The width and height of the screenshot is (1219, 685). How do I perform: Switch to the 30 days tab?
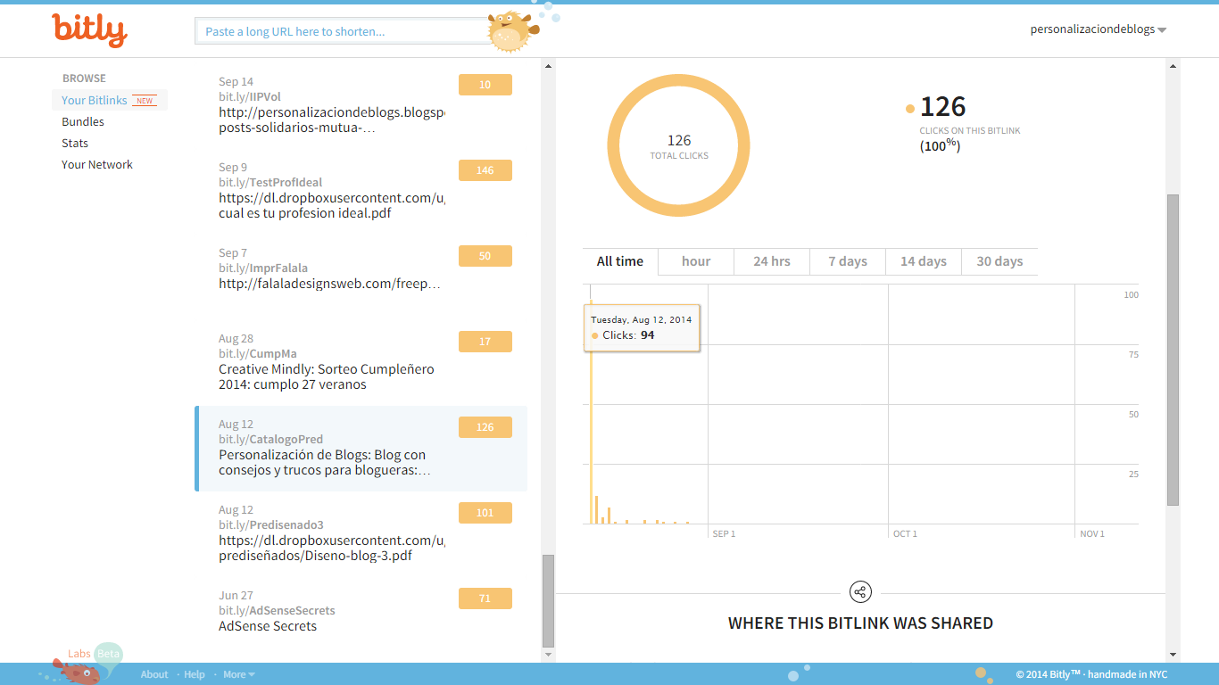point(999,261)
